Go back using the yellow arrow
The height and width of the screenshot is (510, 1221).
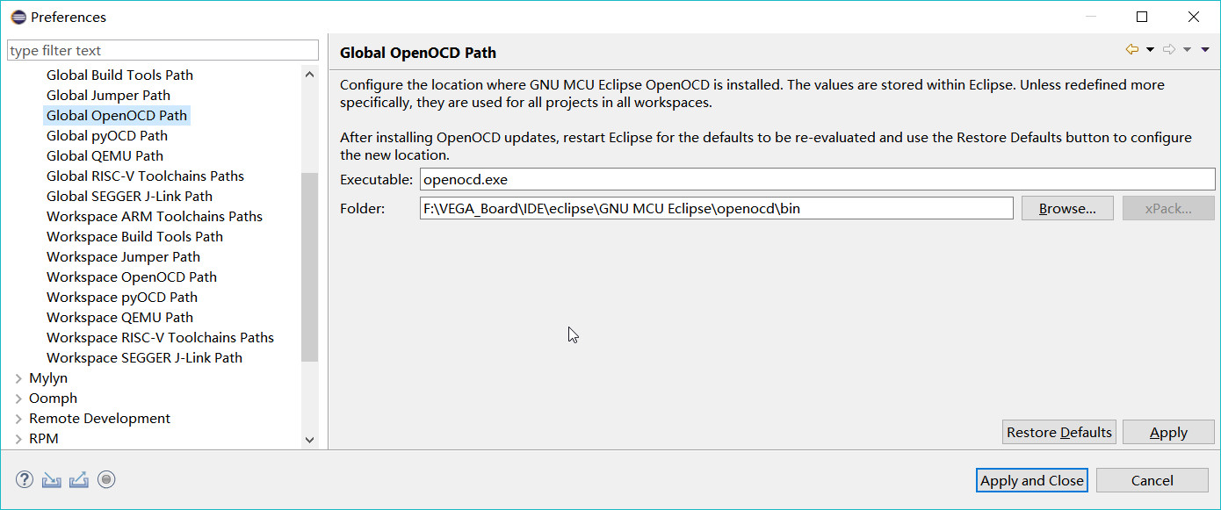[x=1132, y=49]
